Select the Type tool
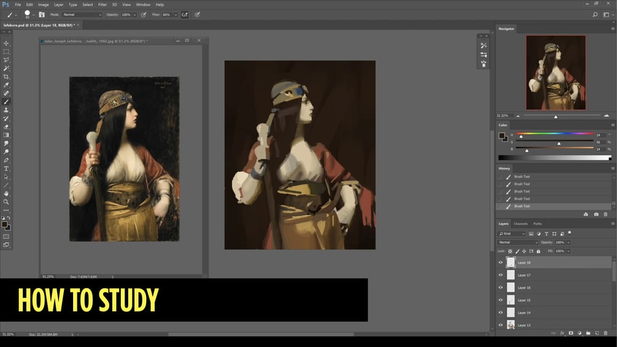This screenshot has height=347, width=617. point(6,168)
